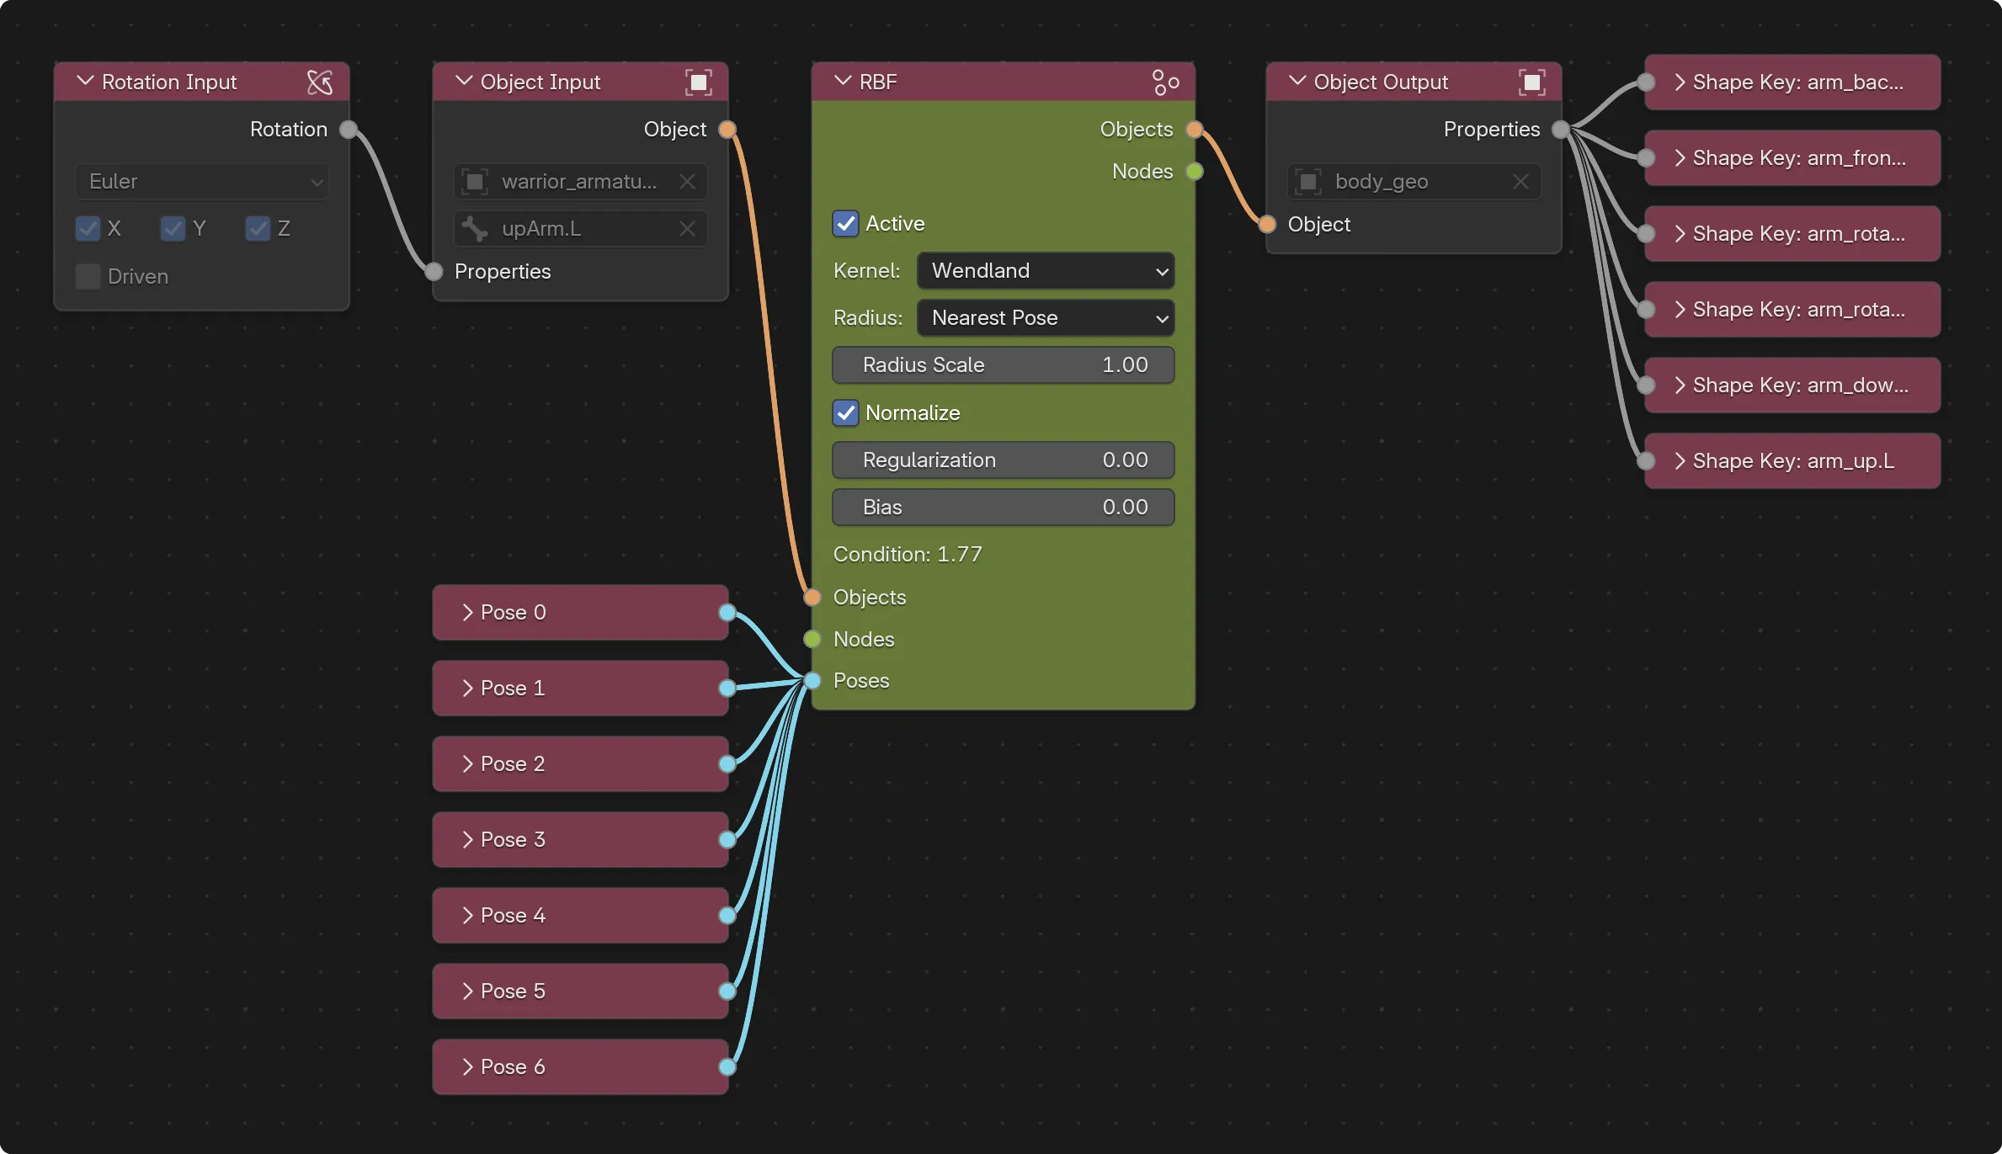The height and width of the screenshot is (1154, 2002).
Task: Click the Rotation output socket
Action: coord(349,129)
